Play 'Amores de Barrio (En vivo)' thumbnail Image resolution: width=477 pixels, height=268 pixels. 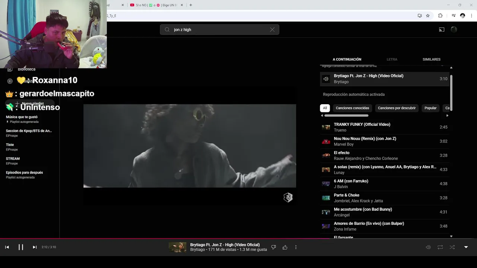coord(326,226)
